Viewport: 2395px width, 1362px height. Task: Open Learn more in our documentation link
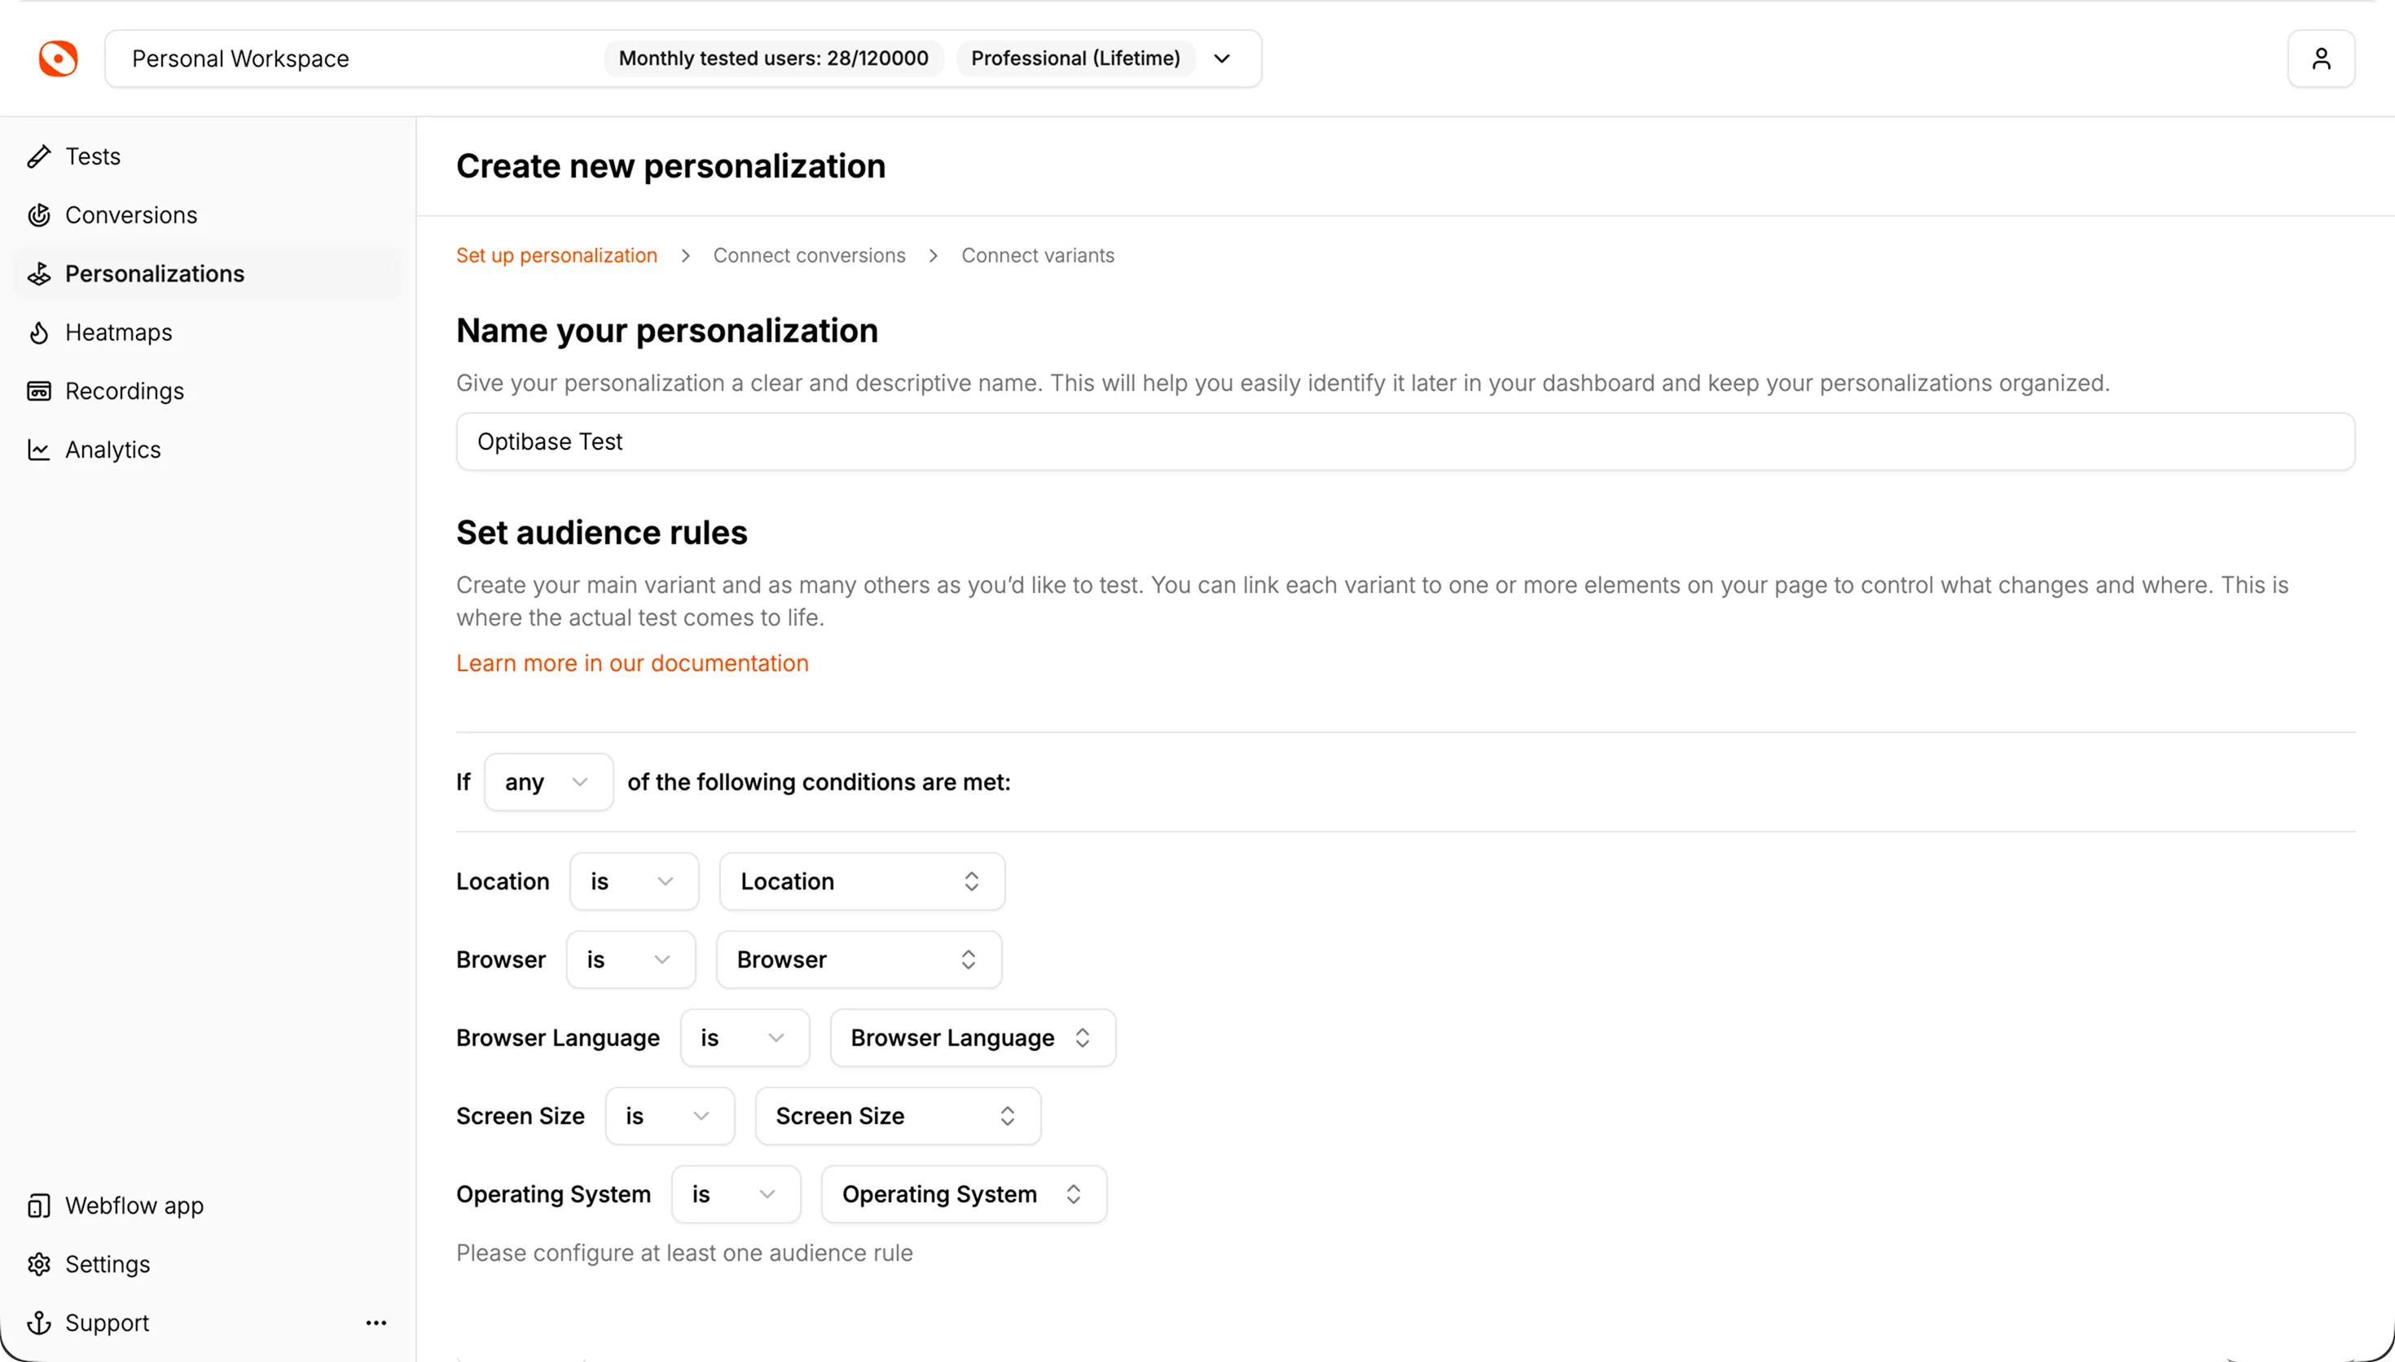pos(632,663)
